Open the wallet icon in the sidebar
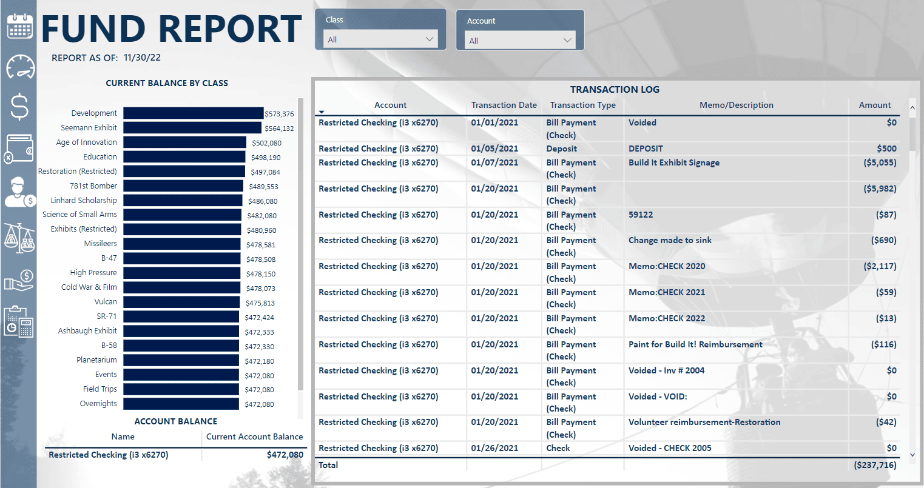This screenshot has height=488, width=924. click(19, 148)
